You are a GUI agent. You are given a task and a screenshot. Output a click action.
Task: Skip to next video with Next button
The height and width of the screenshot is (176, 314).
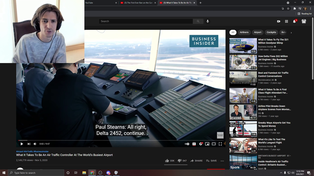[x=29, y=144]
